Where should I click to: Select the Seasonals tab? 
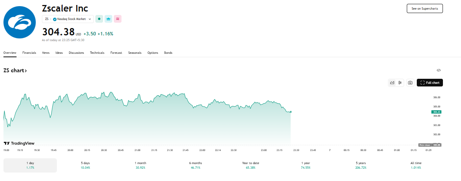[x=135, y=53]
